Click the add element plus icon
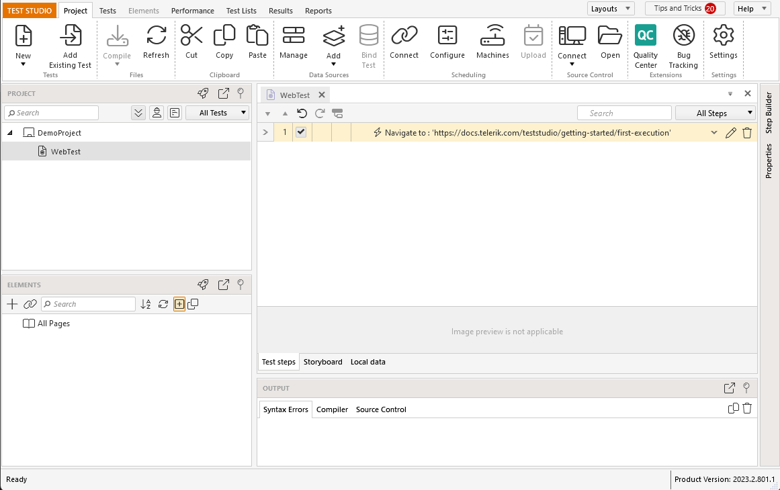Viewport: 780px width, 490px height. [13, 304]
